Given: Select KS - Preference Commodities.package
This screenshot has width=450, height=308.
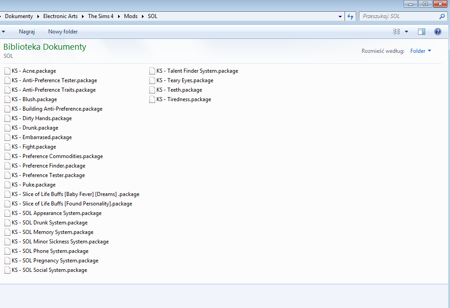Looking at the screenshot, I should pyautogui.click(x=54, y=156).
